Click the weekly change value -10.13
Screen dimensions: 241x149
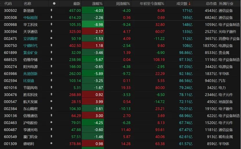tap(125, 109)
